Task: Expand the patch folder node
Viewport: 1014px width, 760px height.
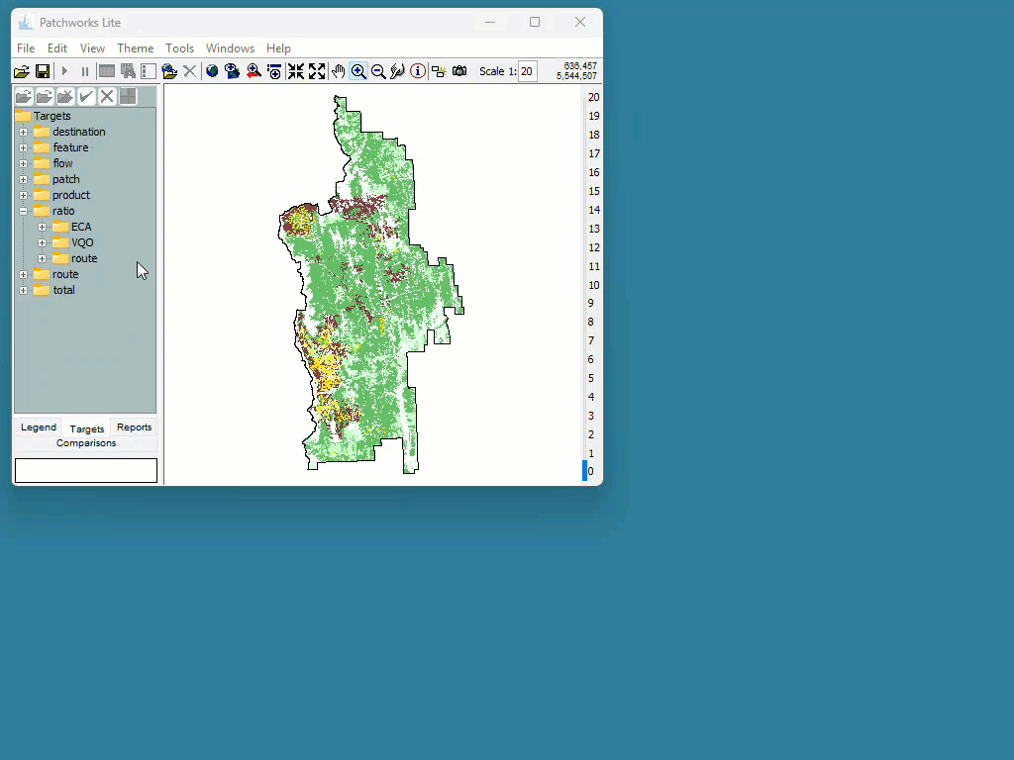Action: 24,180
